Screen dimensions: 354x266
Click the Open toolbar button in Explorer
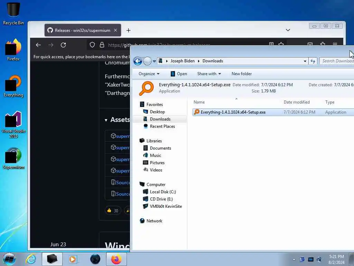tap(179, 74)
